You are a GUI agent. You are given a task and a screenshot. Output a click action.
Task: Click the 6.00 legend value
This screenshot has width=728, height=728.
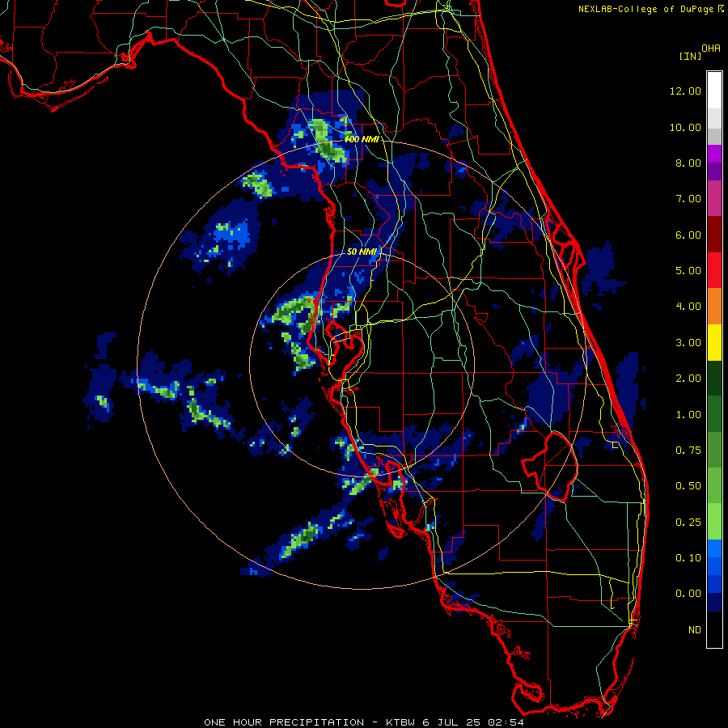(688, 235)
